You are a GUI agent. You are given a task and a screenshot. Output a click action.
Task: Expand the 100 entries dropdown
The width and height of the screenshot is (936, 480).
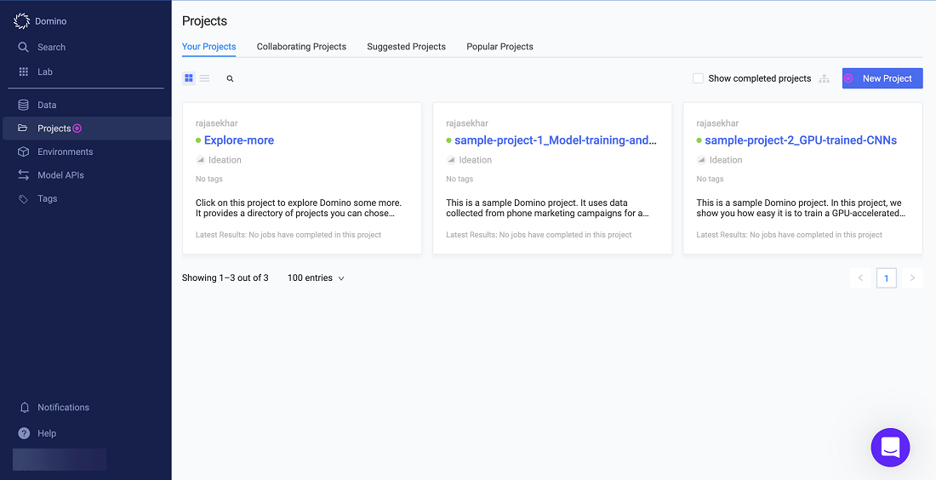coord(316,278)
